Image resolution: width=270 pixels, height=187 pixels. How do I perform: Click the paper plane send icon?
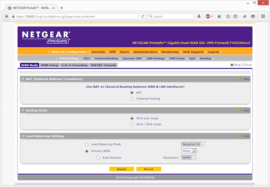point(244,16)
